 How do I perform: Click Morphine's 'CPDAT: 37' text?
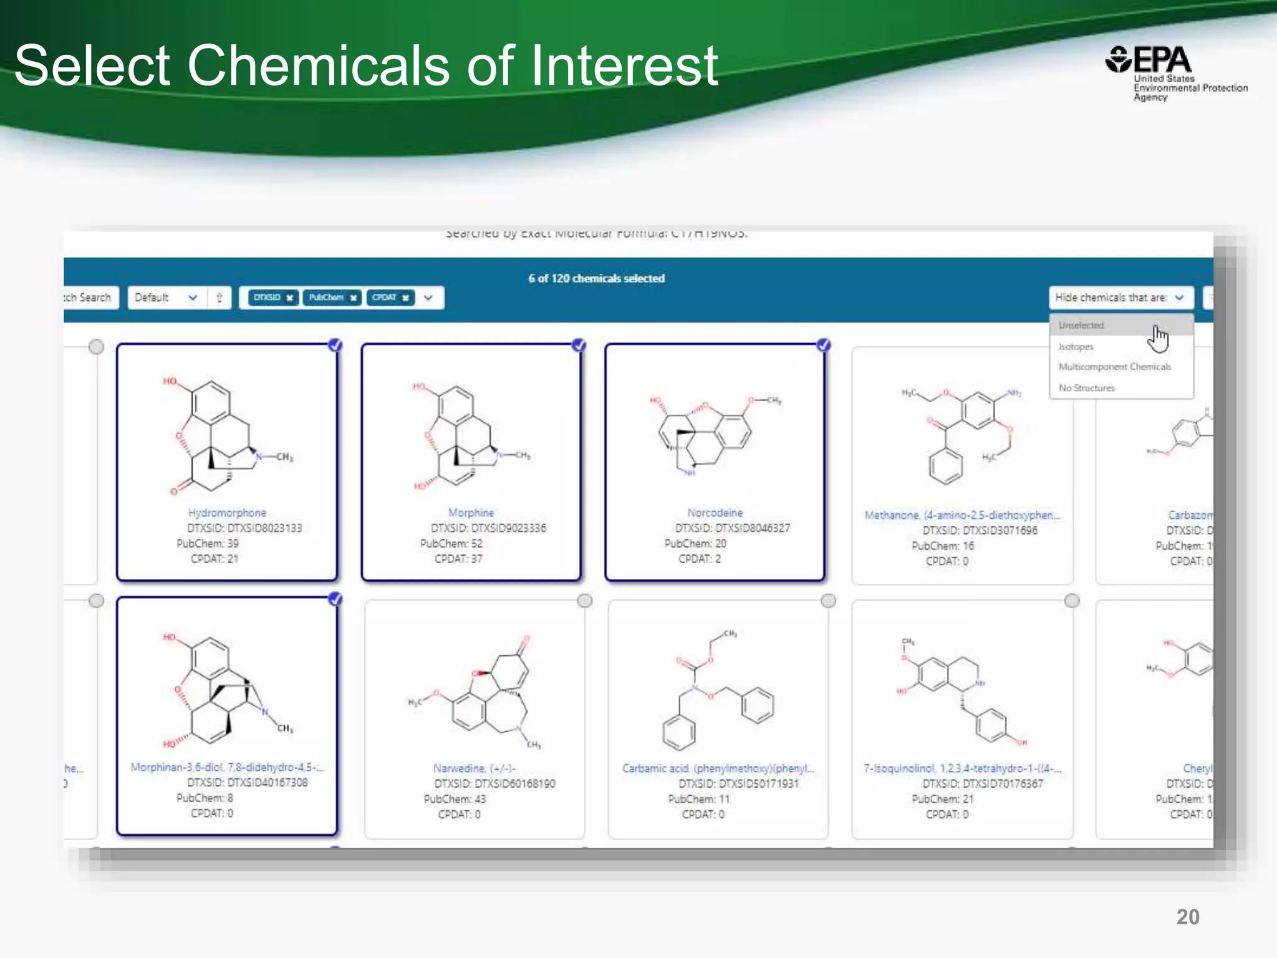(458, 559)
